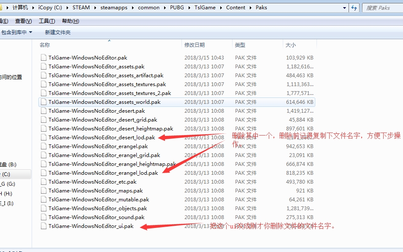This screenshot has height=252, width=403.
Task: Select the TslGame-WindowsNoEditor_desert_grid.pak file icon
Action: coord(44,119)
